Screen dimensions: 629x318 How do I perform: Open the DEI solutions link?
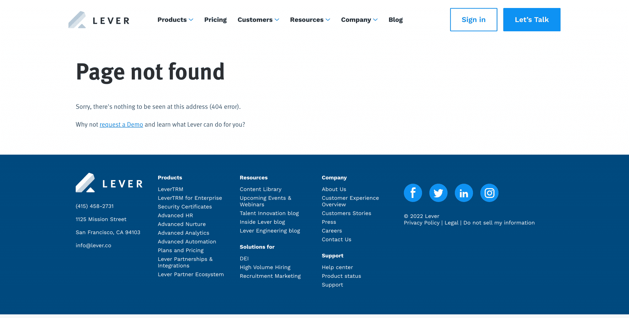(244, 258)
